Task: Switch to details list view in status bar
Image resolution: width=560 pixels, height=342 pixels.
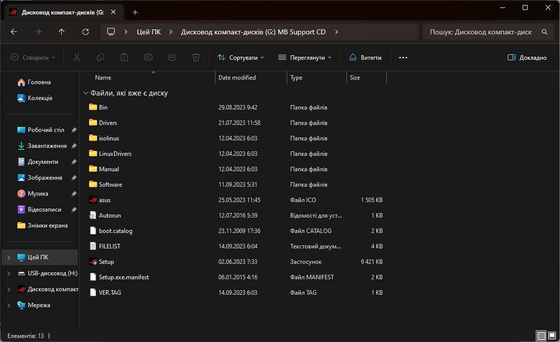Action: (541, 336)
